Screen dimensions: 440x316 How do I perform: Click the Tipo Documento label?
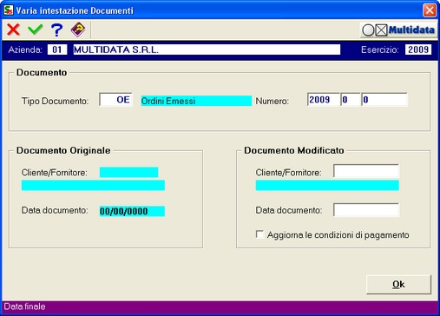click(x=55, y=101)
